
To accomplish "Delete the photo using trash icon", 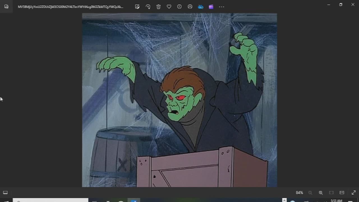I will [x=158, y=7].
